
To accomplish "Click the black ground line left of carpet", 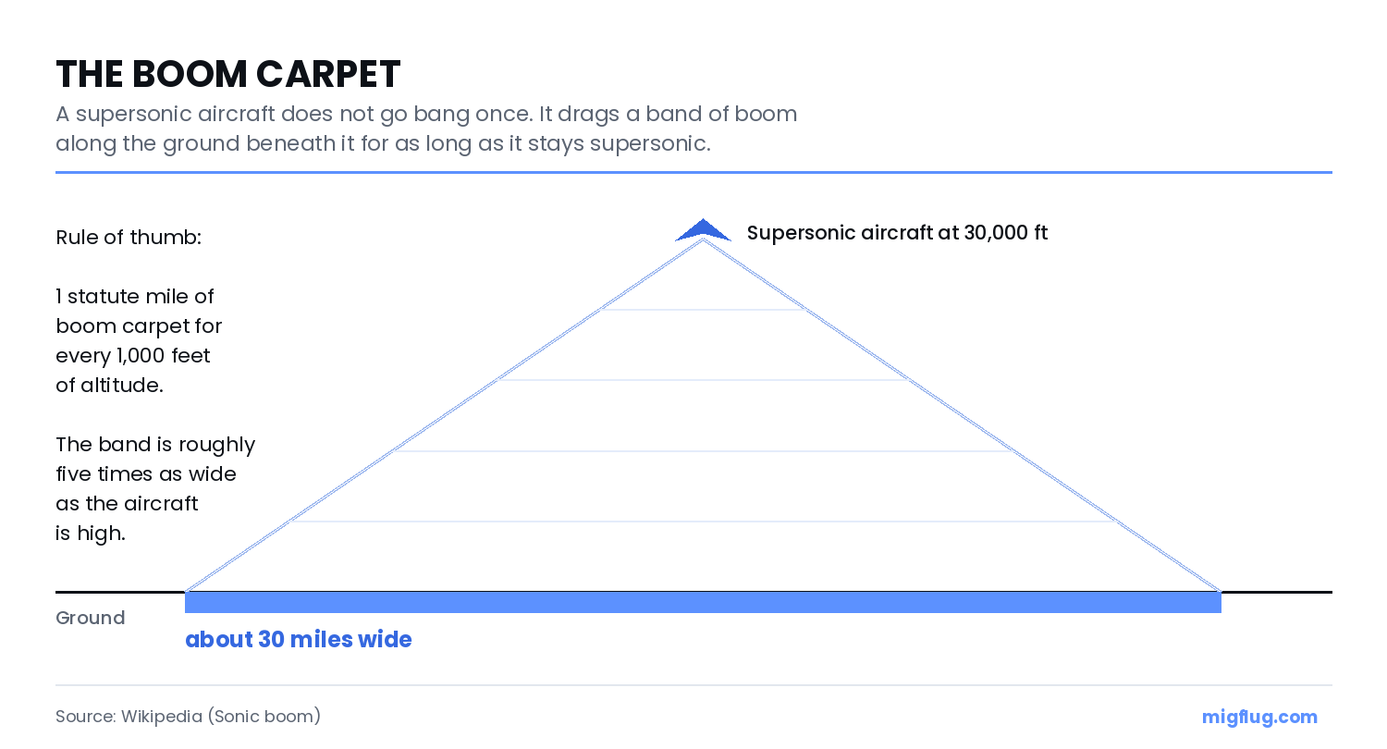I will click(x=120, y=592).
